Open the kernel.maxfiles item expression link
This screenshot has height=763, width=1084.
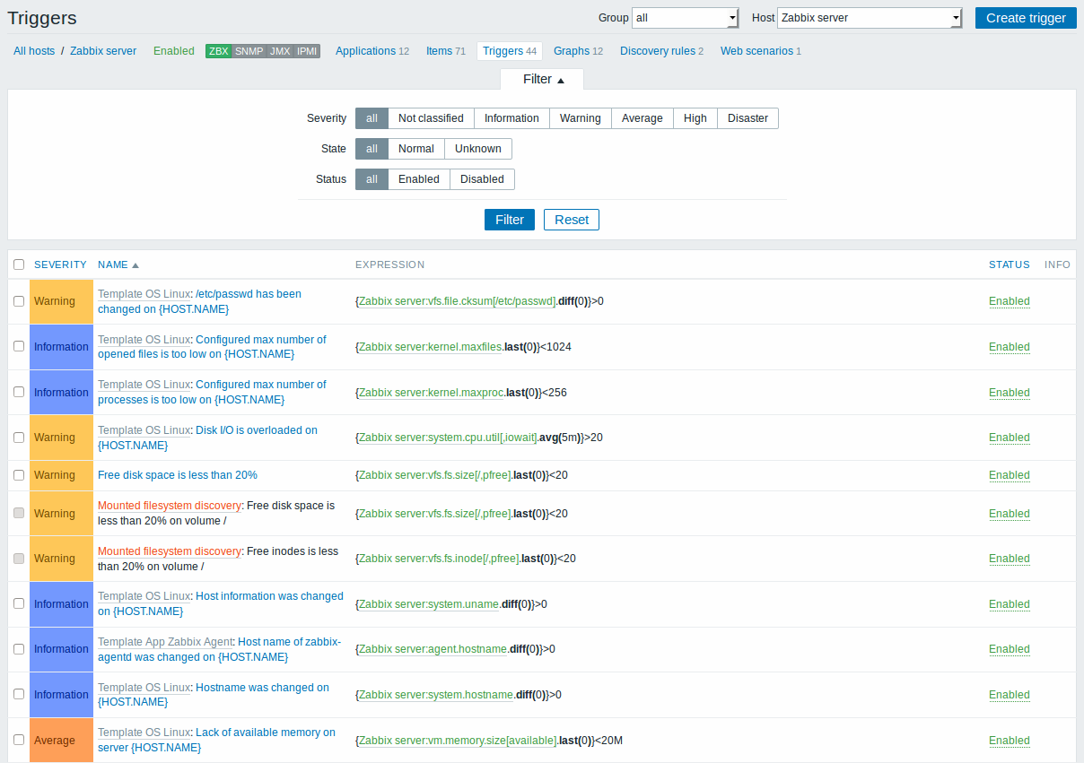coord(430,347)
